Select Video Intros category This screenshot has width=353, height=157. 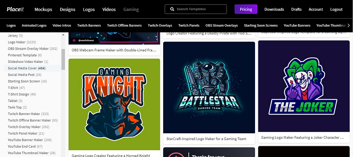click(x=62, y=26)
